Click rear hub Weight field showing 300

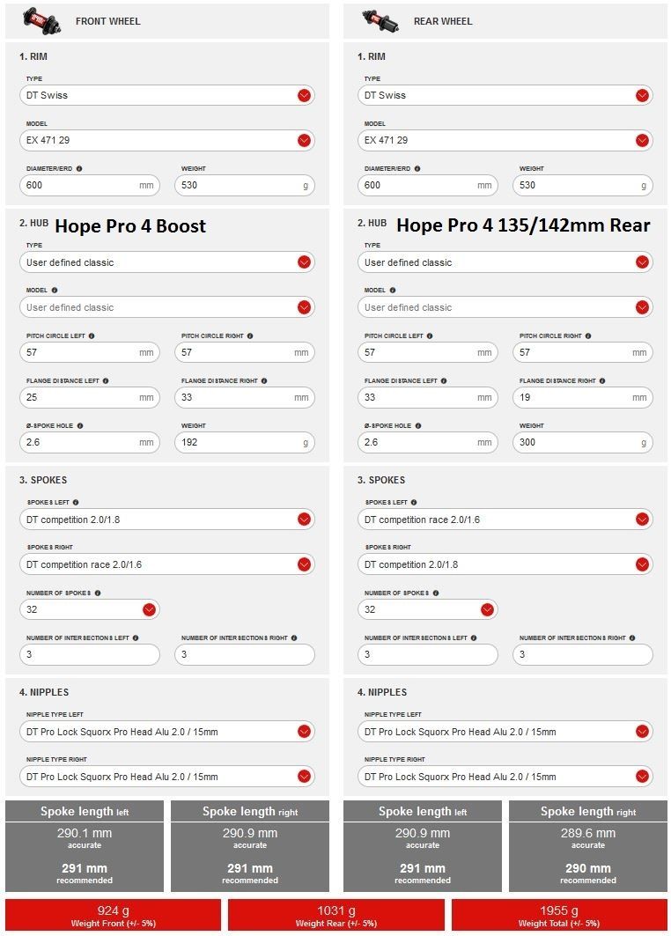point(577,442)
